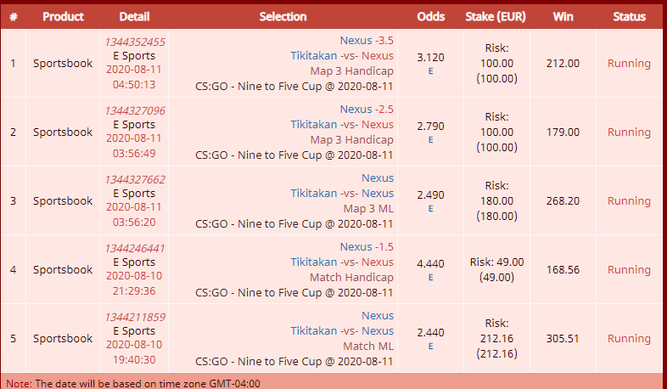The height and width of the screenshot is (389, 667).
Task: Click the E icon under odds 2.790
Action: click(x=430, y=139)
